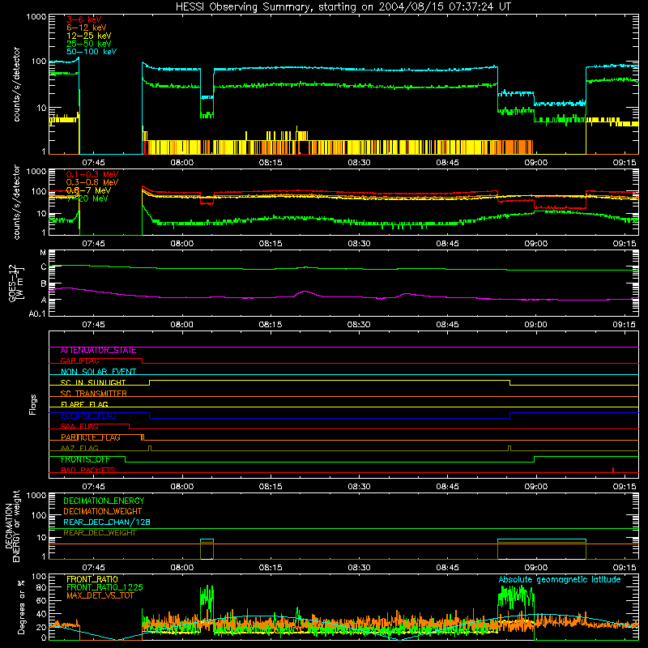Select the 3-6 keV legend label
This screenshot has height=648, width=648.
click(x=84, y=19)
